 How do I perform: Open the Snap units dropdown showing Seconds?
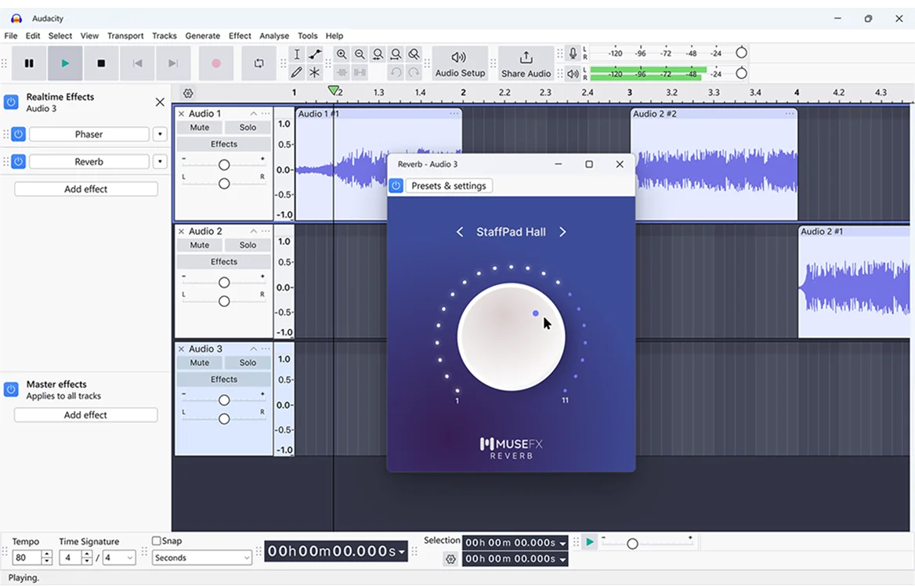tap(201, 557)
